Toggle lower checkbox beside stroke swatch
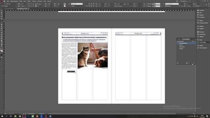This screenshot has width=210, height=118. (147, 6)
